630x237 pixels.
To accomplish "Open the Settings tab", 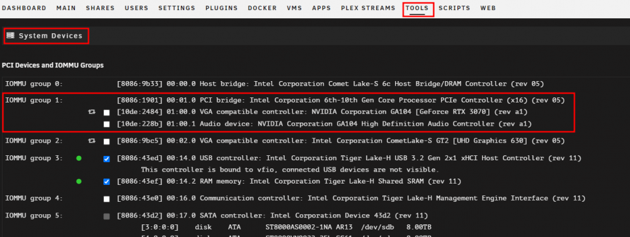I will coord(177,8).
